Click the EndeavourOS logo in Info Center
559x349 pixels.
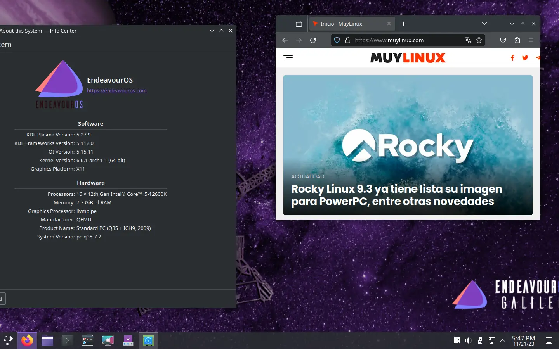click(59, 84)
